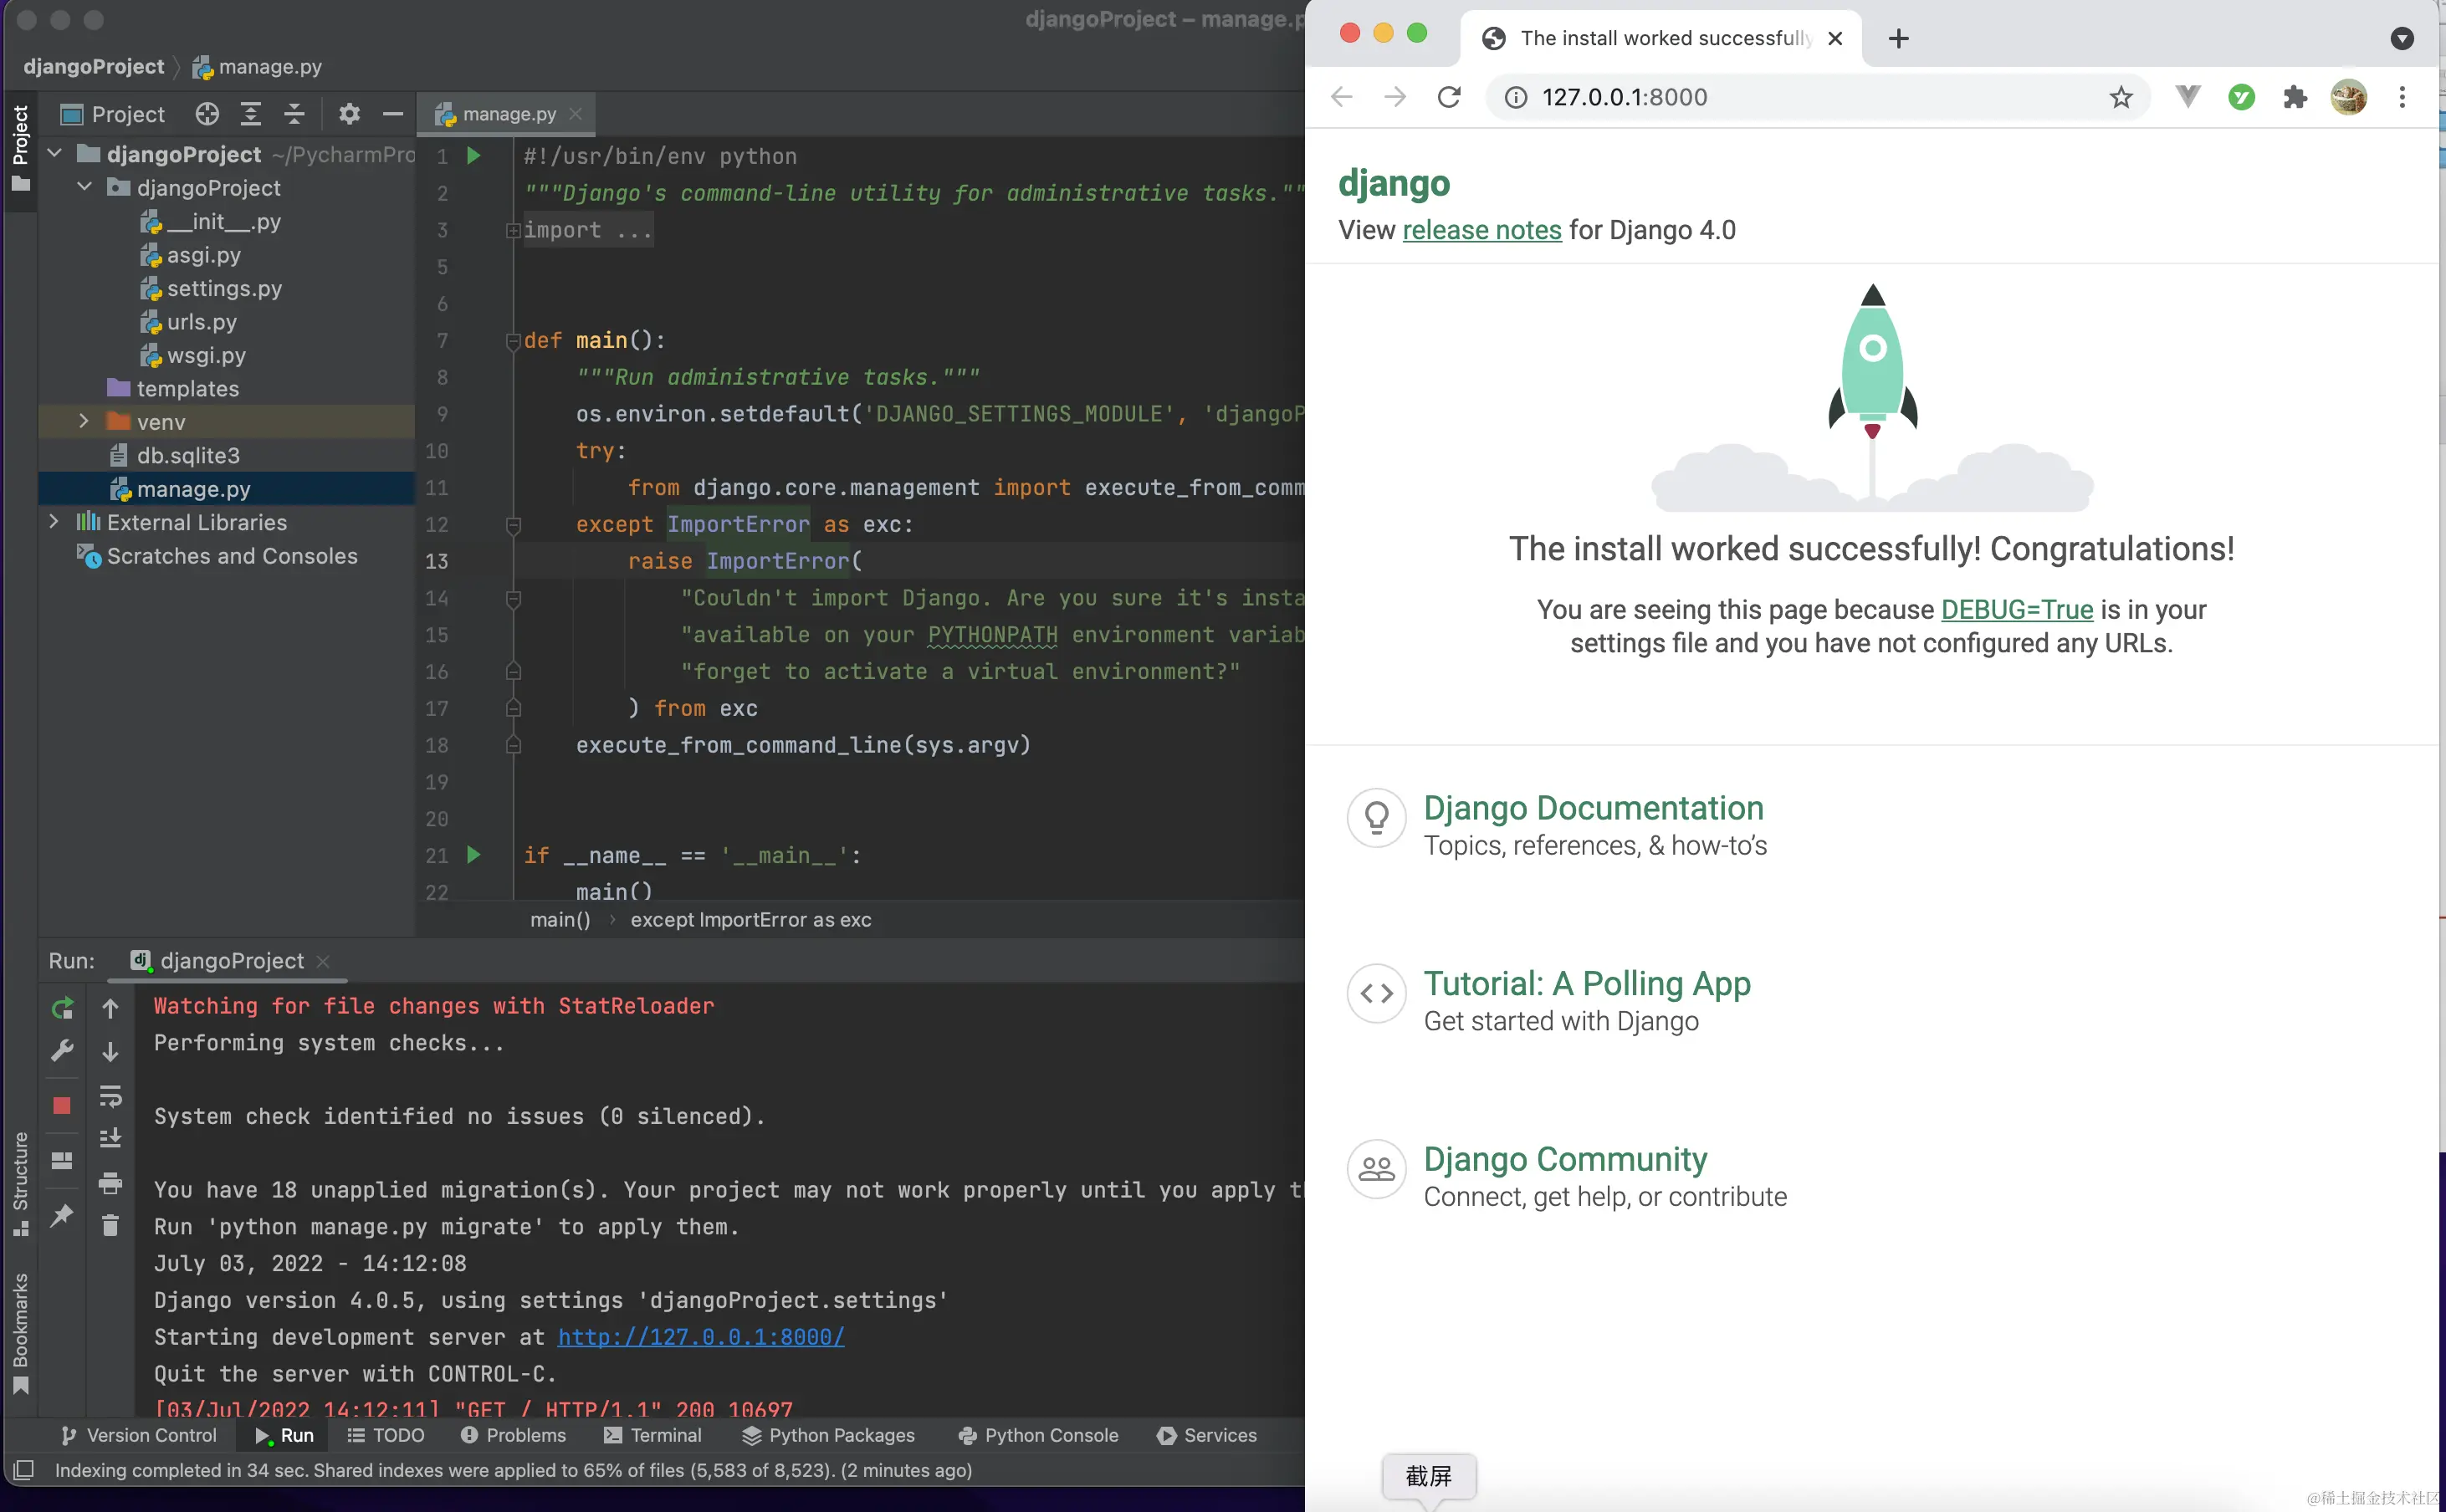Click the print icon in Run toolbar
The height and width of the screenshot is (1512, 2446).
[110, 1183]
